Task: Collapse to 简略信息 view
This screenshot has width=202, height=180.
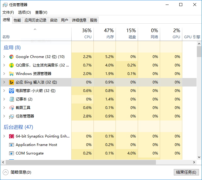Action: point(18,172)
